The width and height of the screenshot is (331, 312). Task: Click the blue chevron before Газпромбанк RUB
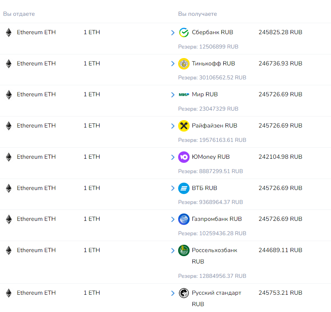coord(173,219)
